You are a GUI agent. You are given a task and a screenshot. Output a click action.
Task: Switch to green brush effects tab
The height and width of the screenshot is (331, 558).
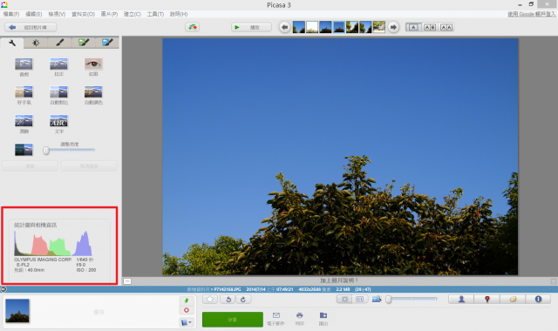84,43
